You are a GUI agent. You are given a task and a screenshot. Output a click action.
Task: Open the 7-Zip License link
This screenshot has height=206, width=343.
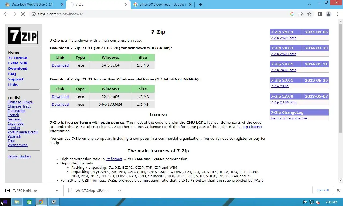tap(250, 127)
